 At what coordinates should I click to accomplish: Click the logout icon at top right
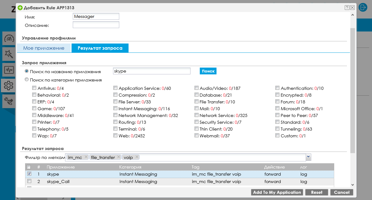(363, 7)
